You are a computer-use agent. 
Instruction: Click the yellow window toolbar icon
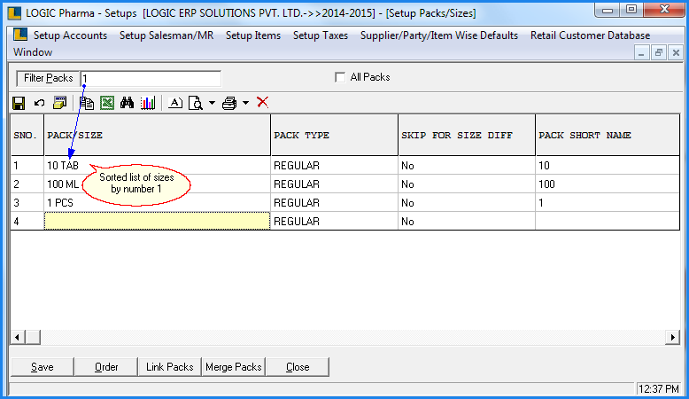pos(59,103)
